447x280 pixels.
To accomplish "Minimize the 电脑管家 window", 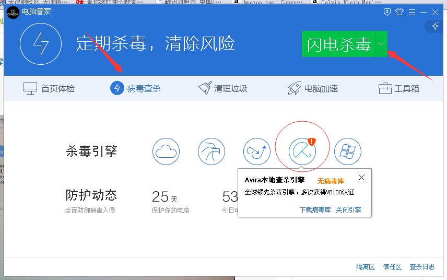I will 424,12.
